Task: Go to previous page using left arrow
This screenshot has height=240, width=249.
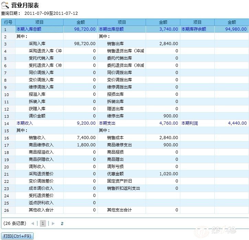Action: 33,223
